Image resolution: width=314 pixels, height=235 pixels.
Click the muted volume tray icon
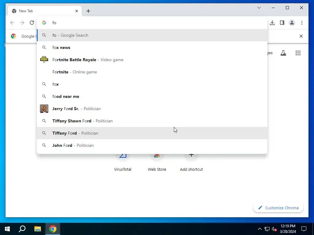[274, 229]
